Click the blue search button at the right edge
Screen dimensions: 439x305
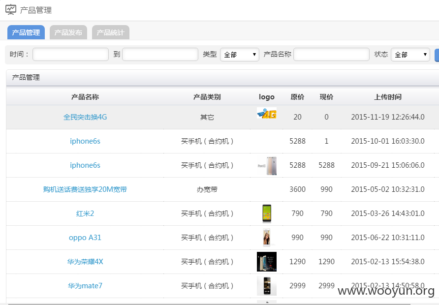click(x=437, y=55)
